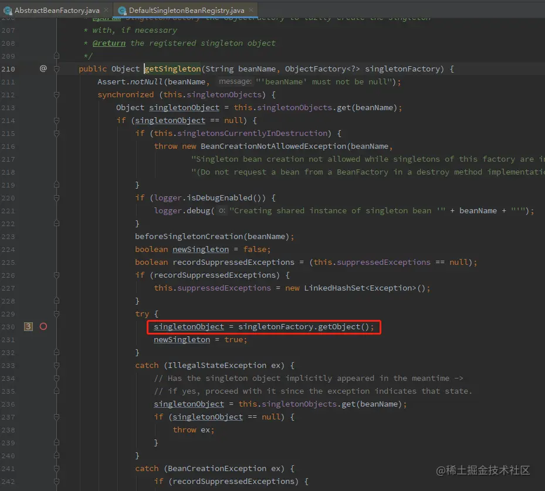The width and height of the screenshot is (545, 491).
Task: Click fold end marker on line 222
Action: 57,224
